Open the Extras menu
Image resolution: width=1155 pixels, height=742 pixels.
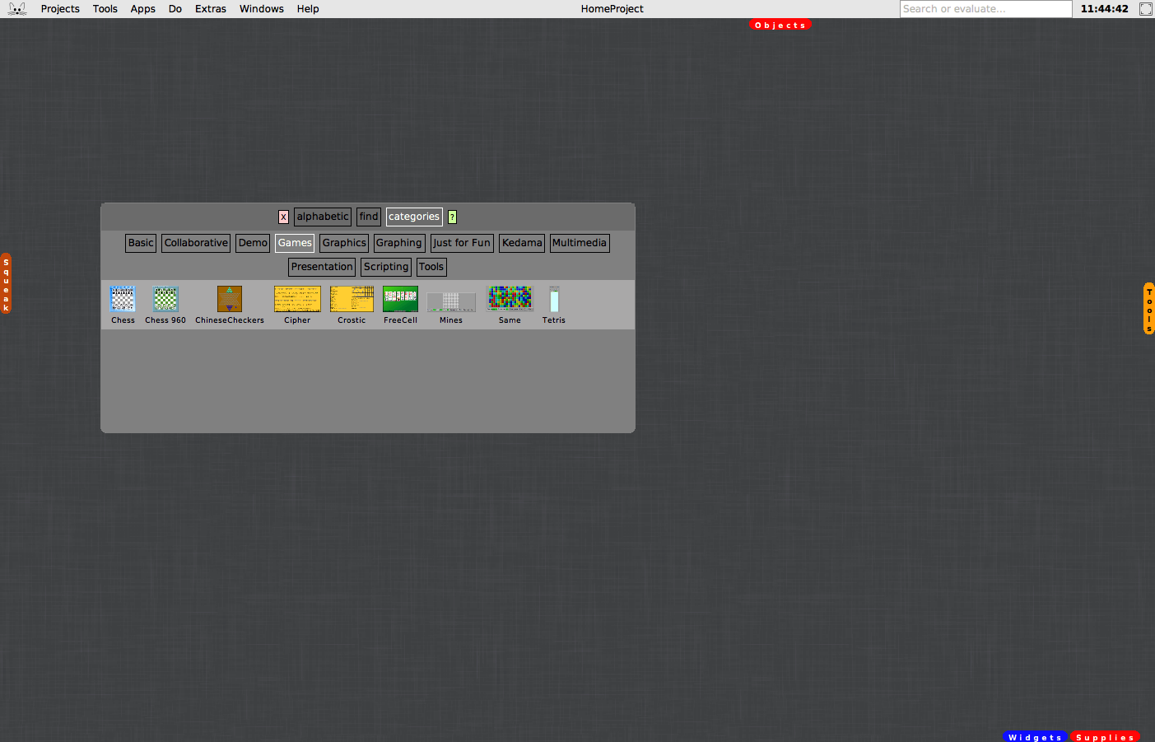point(211,9)
